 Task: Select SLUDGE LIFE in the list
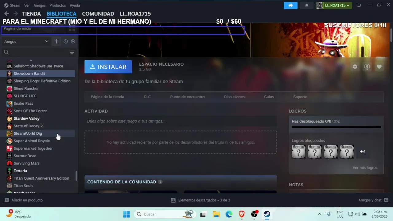(25, 96)
